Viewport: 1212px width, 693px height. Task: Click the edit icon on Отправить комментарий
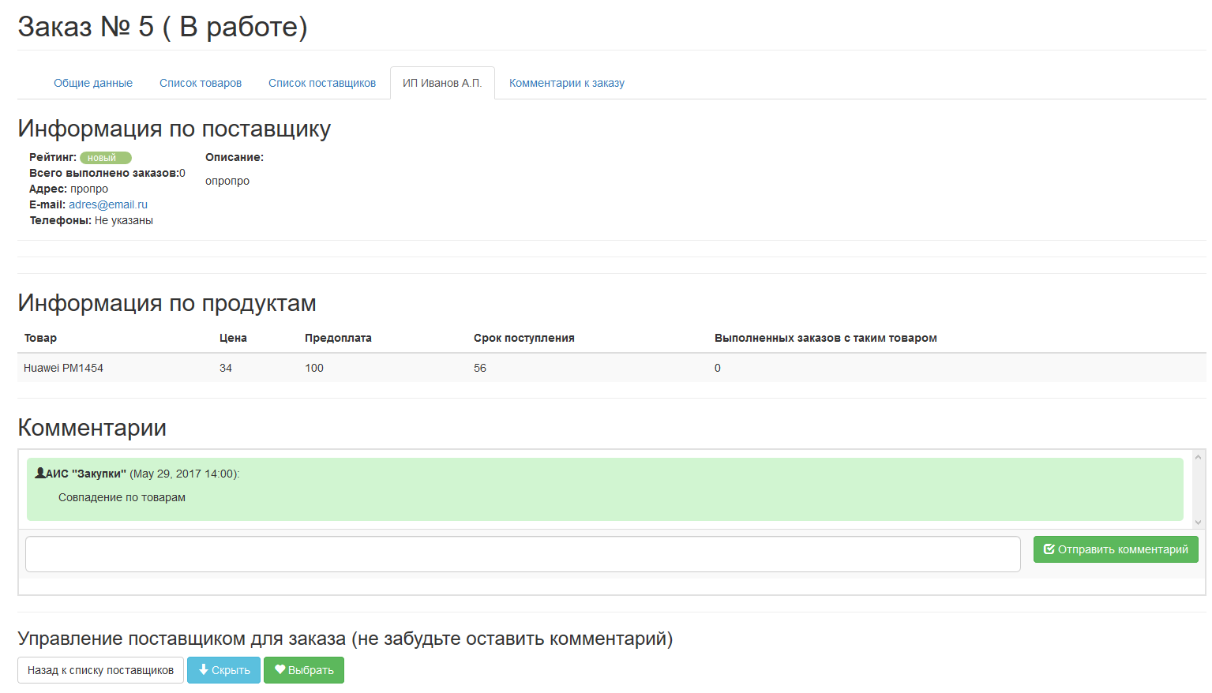[x=1049, y=549]
